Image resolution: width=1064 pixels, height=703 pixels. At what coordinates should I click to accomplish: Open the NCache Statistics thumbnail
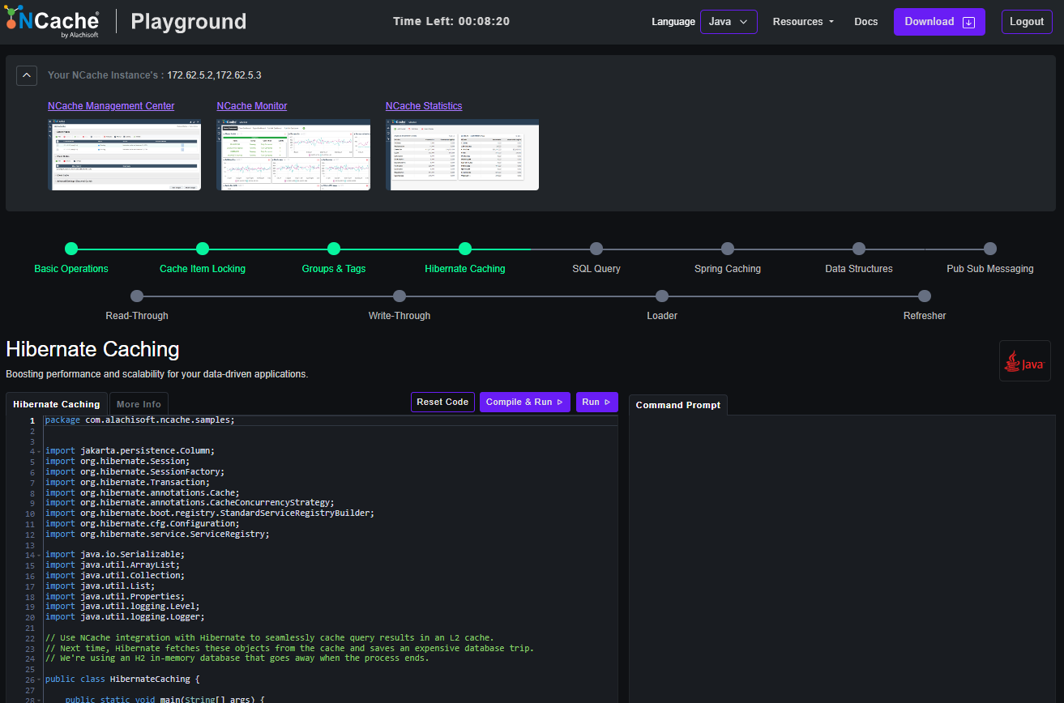click(x=462, y=155)
